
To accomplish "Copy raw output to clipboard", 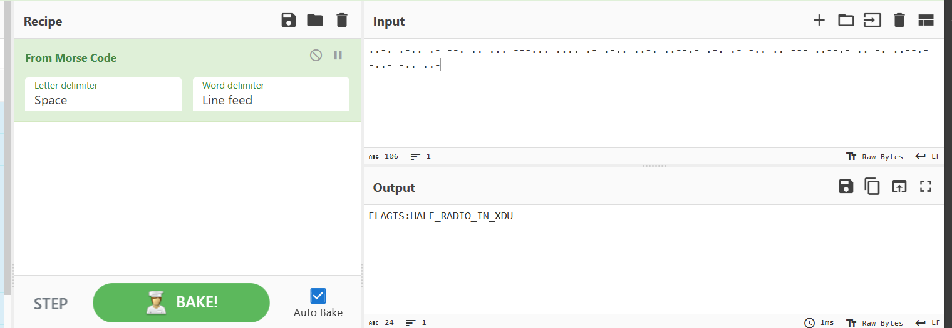I will (872, 186).
